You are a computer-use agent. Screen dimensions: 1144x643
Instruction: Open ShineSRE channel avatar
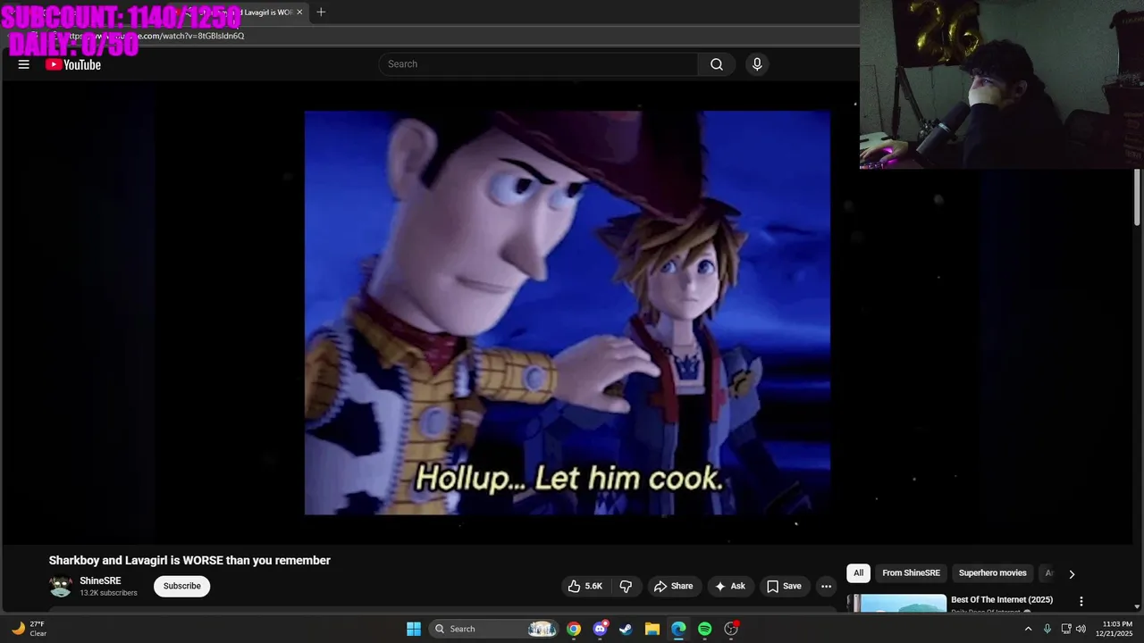click(x=61, y=586)
